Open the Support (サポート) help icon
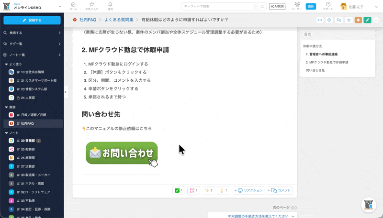 328,6
